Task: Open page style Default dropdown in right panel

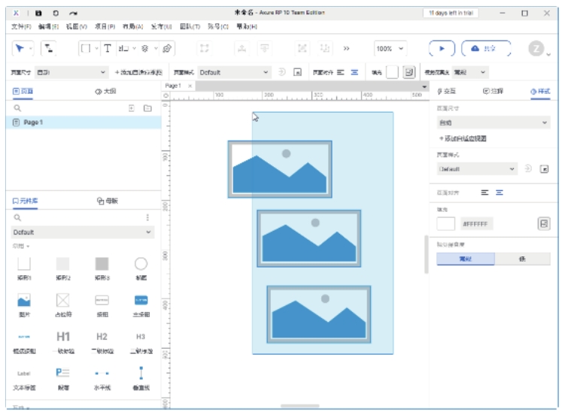Action: 478,169
